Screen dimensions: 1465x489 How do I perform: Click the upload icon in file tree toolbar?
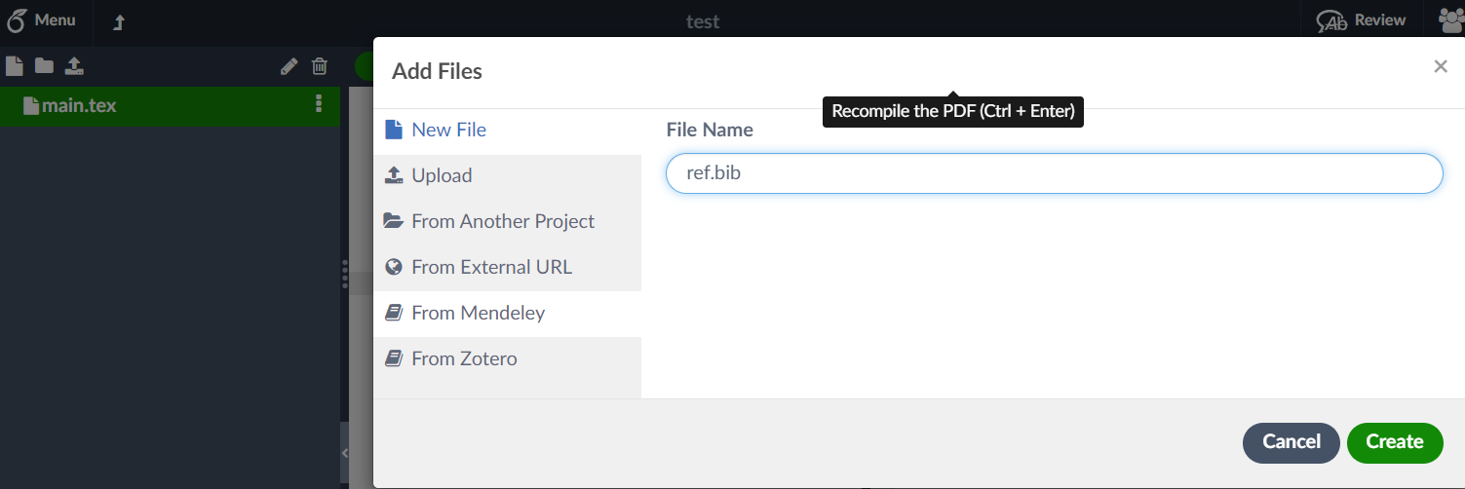74,66
